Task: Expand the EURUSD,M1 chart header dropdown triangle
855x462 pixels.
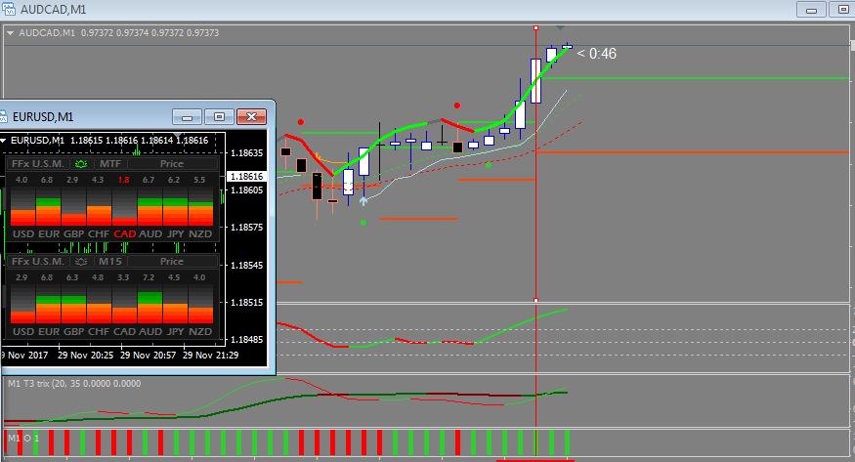Action: click(3, 141)
